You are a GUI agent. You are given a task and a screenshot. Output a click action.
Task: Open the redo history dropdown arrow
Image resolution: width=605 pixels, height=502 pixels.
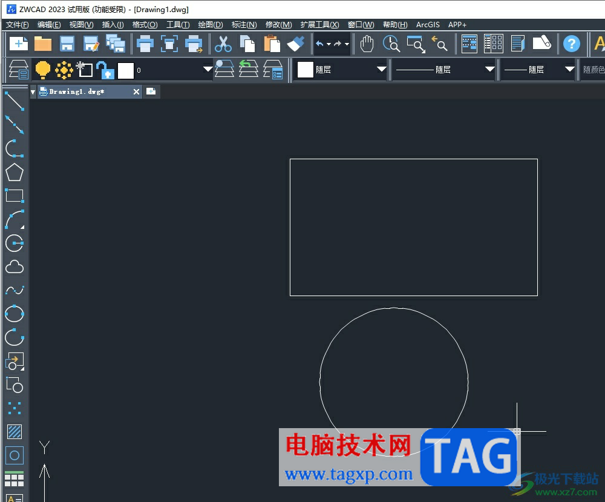(347, 44)
